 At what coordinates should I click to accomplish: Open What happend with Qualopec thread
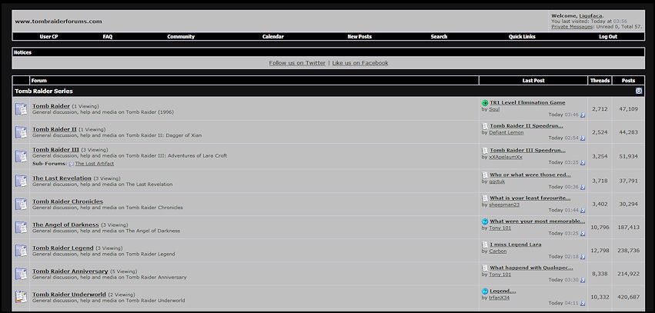pyautogui.click(x=531, y=268)
